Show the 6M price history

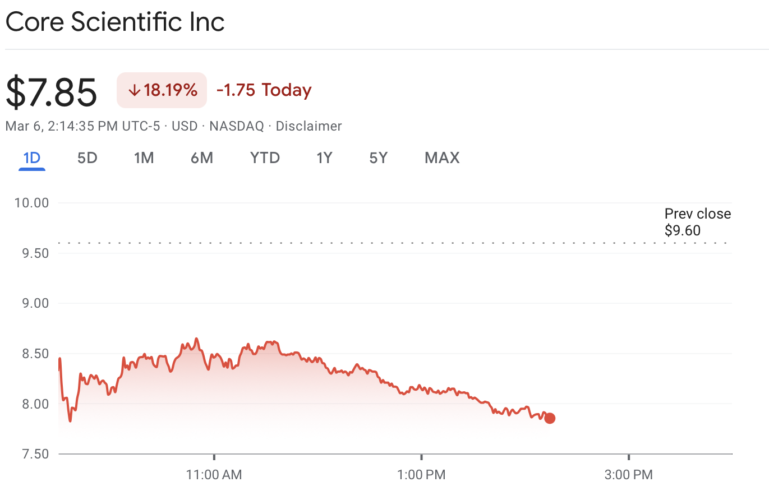point(202,158)
